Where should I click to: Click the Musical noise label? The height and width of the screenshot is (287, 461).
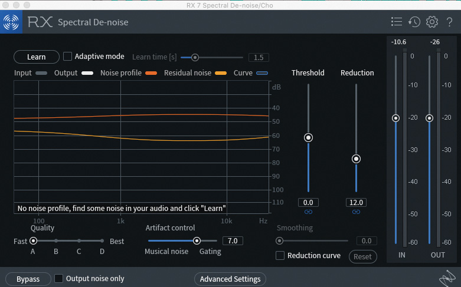click(166, 252)
